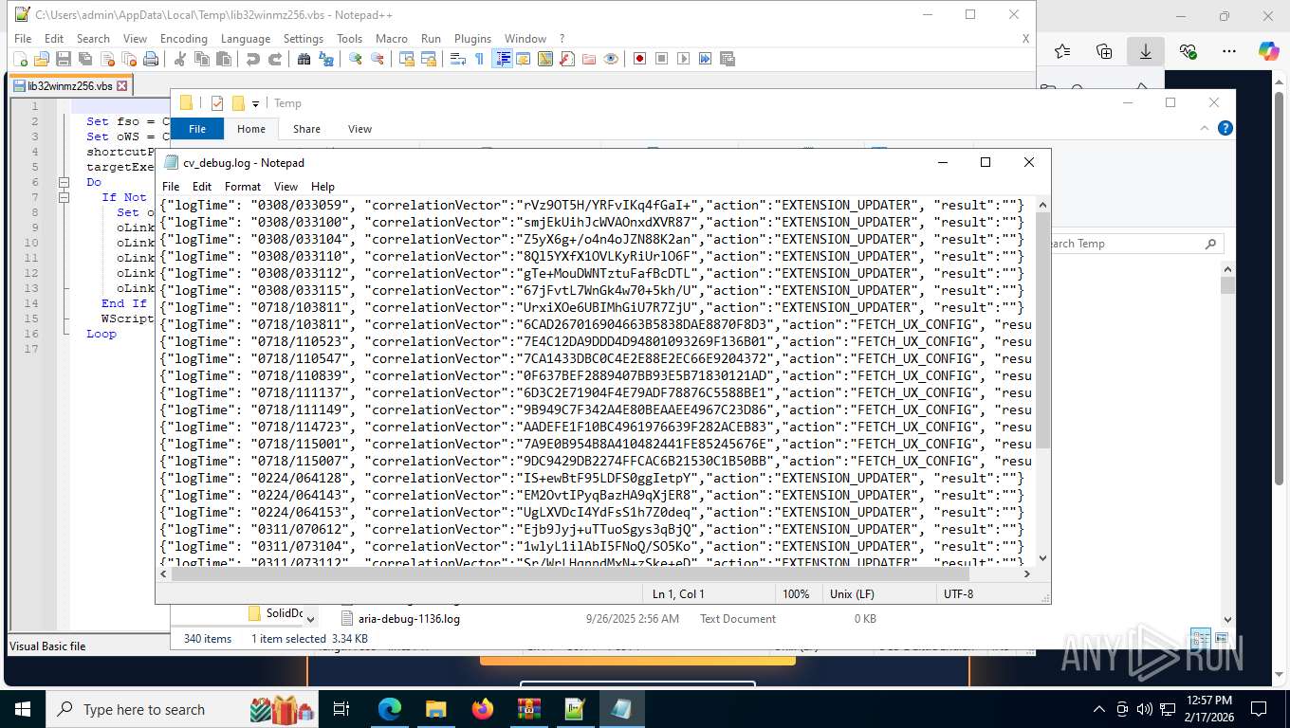Open Folder as Workspace icon in Notepad++
Image resolution: width=1290 pixels, height=728 pixels.
pos(589,59)
